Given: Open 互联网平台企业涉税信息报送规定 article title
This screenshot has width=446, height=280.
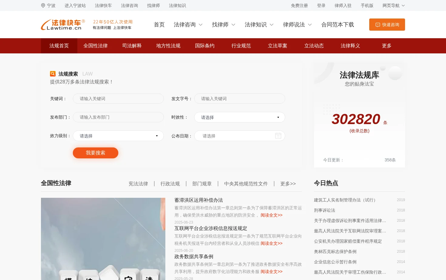Looking at the screenshot, I should 211,228.
